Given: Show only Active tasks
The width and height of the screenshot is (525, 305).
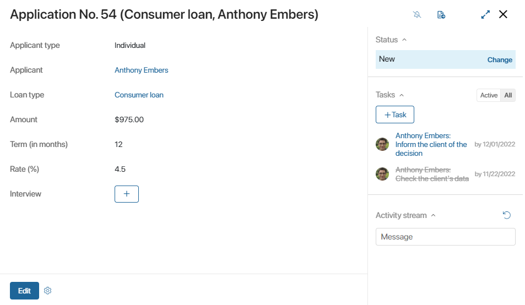Looking at the screenshot, I should [x=489, y=95].
